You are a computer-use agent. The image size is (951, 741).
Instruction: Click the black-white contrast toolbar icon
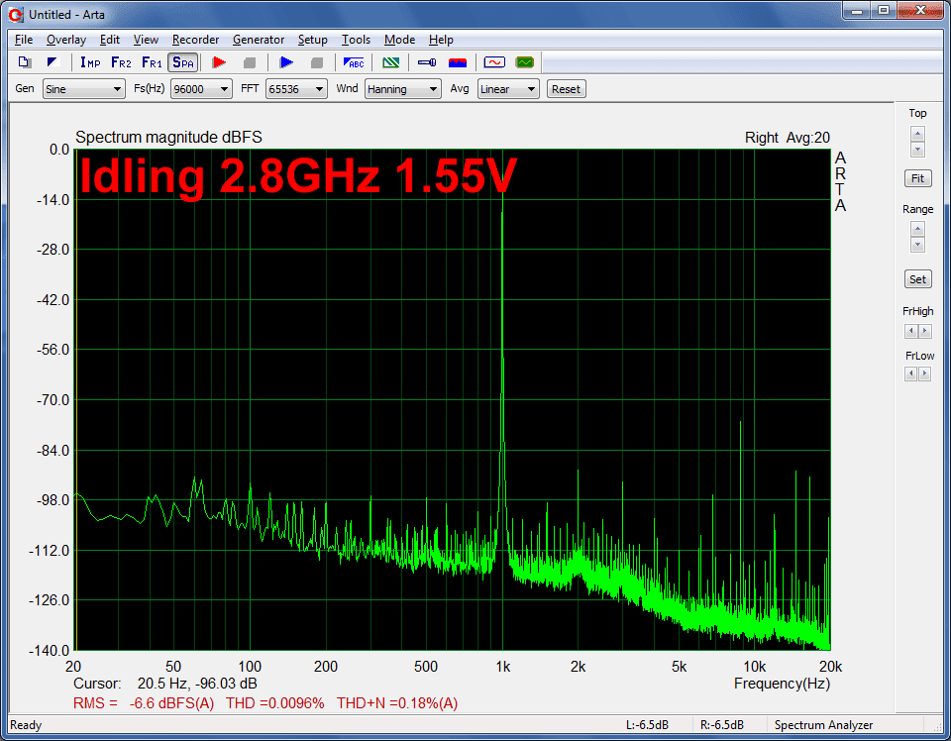pyautogui.click(x=53, y=62)
